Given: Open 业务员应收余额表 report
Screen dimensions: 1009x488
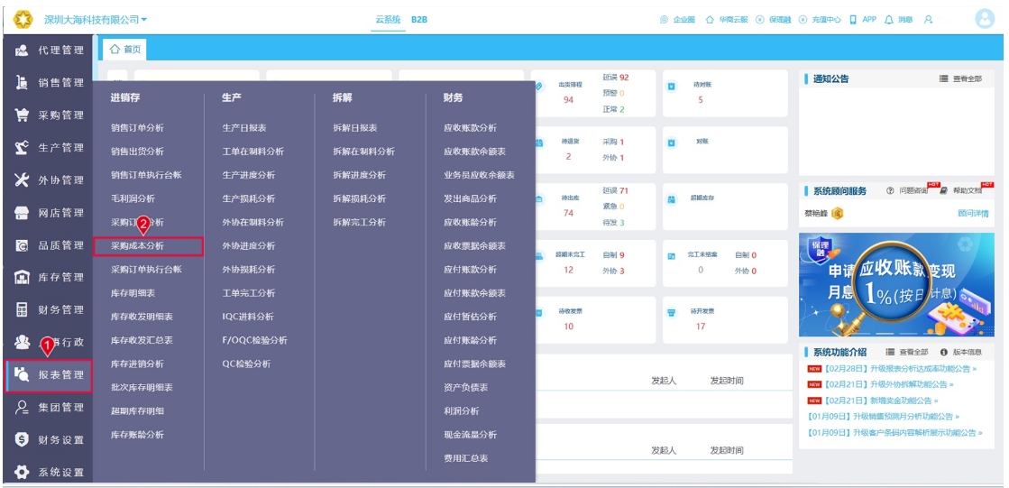Looking at the screenshot, I should click(479, 175).
